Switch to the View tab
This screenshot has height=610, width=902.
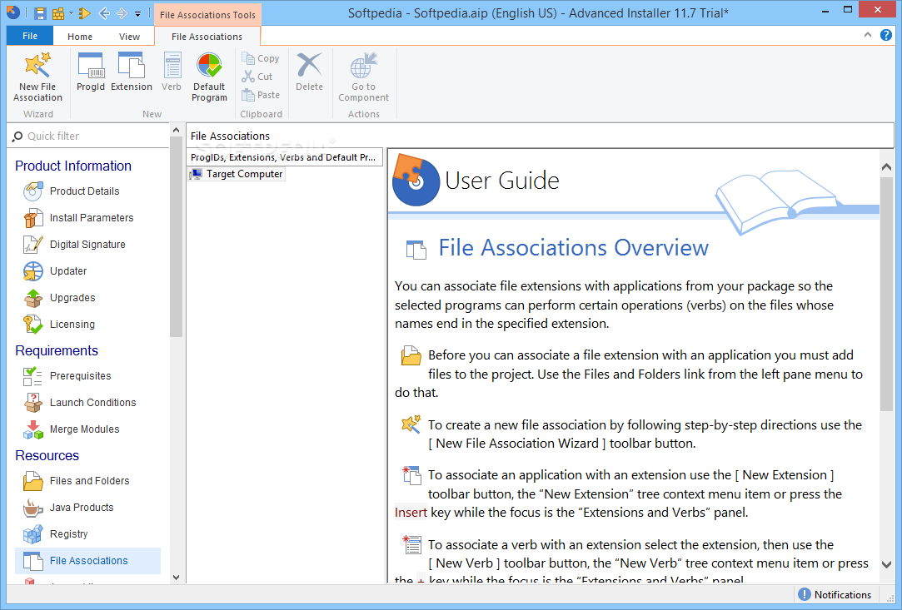(x=129, y=37)
